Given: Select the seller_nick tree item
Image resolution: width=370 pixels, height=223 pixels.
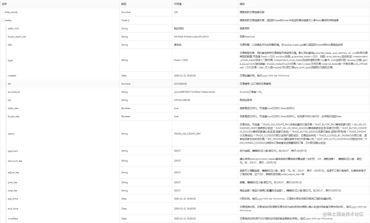Looking at the screenshot, I should point(13,28).
